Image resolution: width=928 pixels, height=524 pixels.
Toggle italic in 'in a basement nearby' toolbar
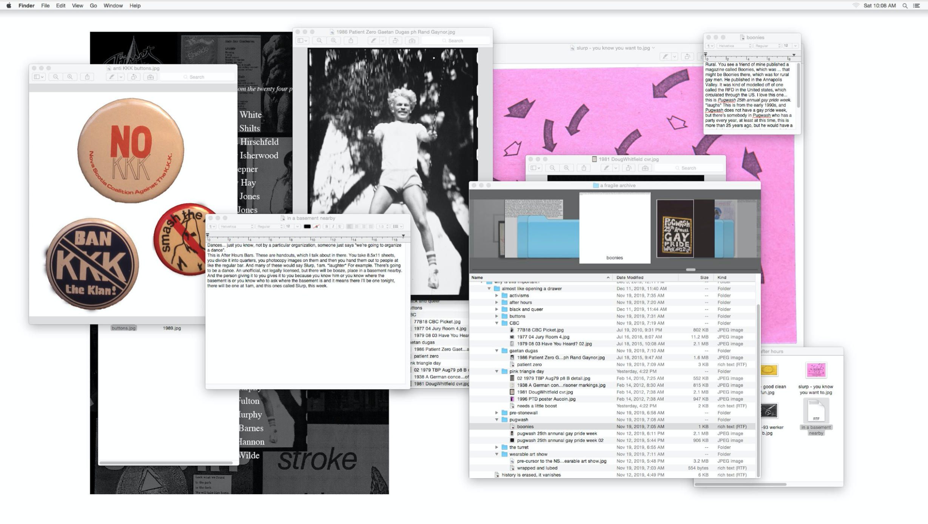tap(333, 227)
